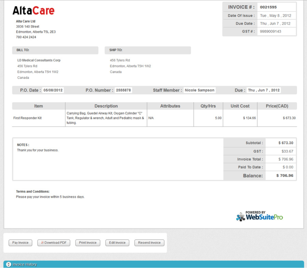Viewport: 307px width, 268px height.
Task: Select Edit Invoice to modify the invoice
Action: pos(117,243)
